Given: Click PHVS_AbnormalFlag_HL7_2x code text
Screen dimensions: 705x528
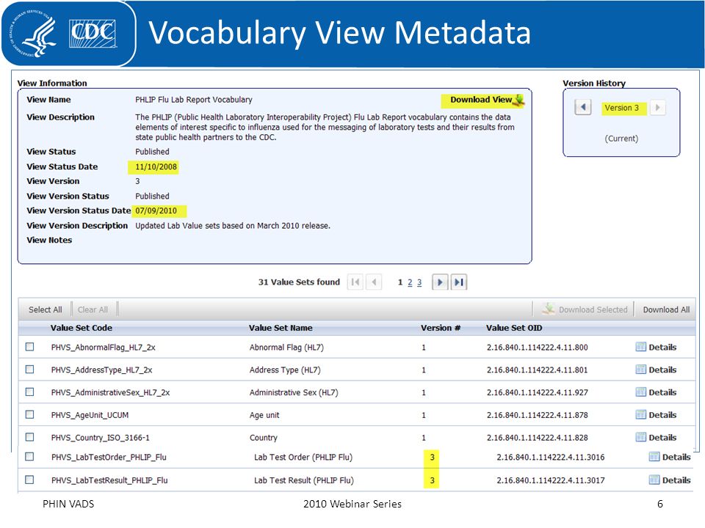Looking at the screenshot, I should pyautogui.click(x=103, y=347).
